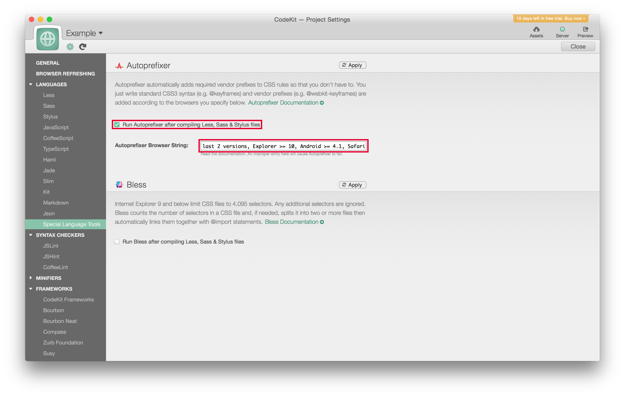Click the Preview icon

(585, 30)
